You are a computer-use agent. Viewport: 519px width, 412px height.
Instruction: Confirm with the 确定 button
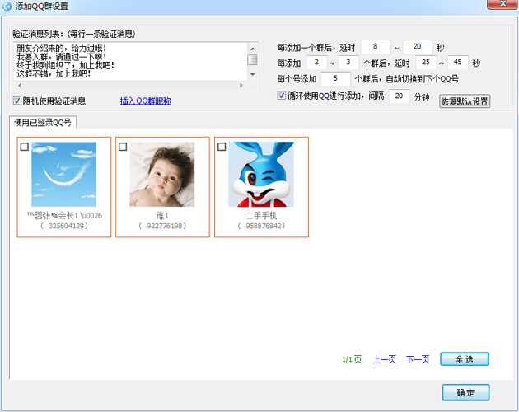tap(465, 392)
